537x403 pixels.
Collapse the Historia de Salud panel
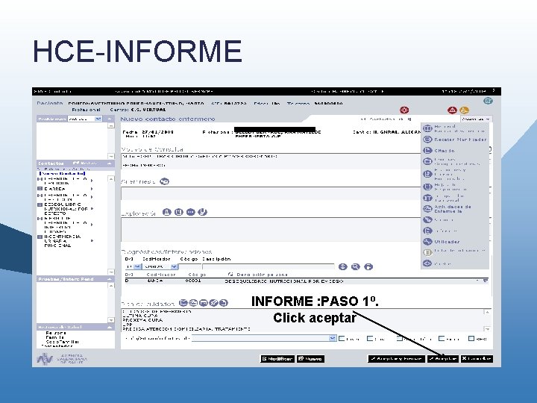(x=110, y=328)
